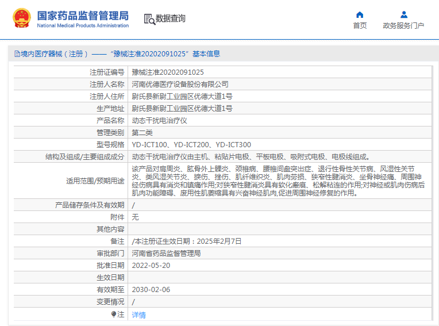Open the 数据查询 search icon
The width and height of the screenshot is (439, 326).
point(149,20)
